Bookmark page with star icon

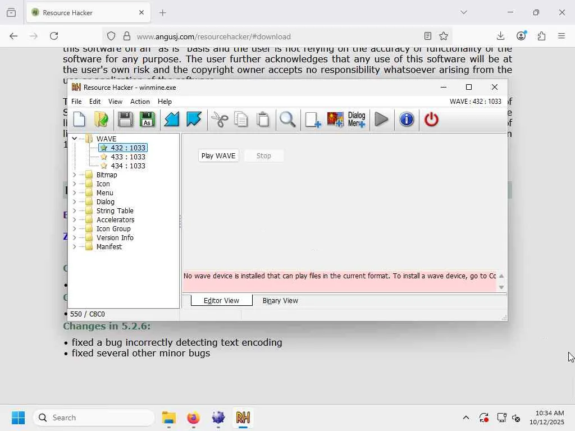(444, 36)
